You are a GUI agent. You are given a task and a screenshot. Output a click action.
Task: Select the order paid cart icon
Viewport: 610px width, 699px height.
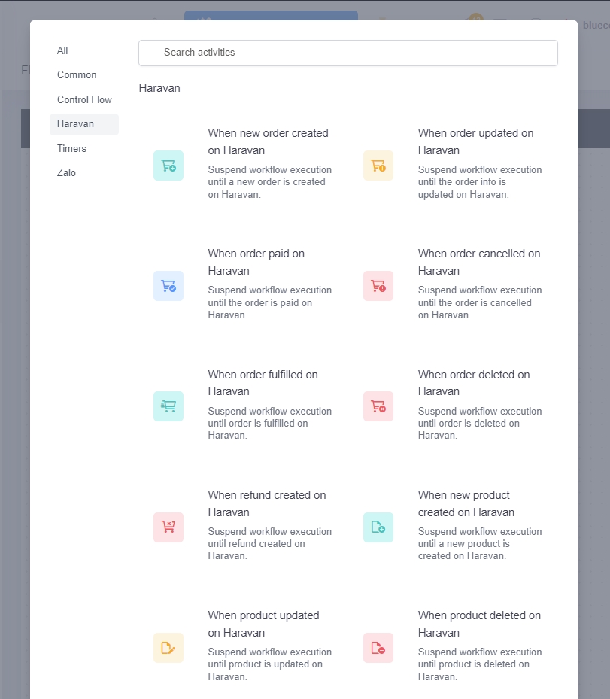coord(168,286)
